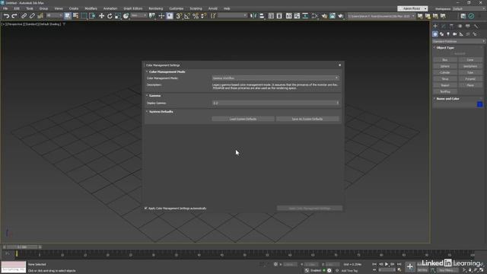Open the user account sign-in dropdown
487x274 pixels.
(412, 8)
